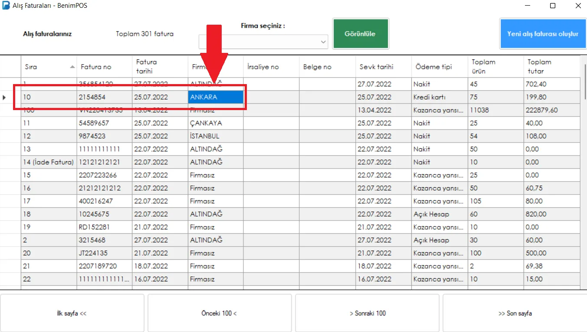Click the green Görüntüle button

tap(361, 34)
